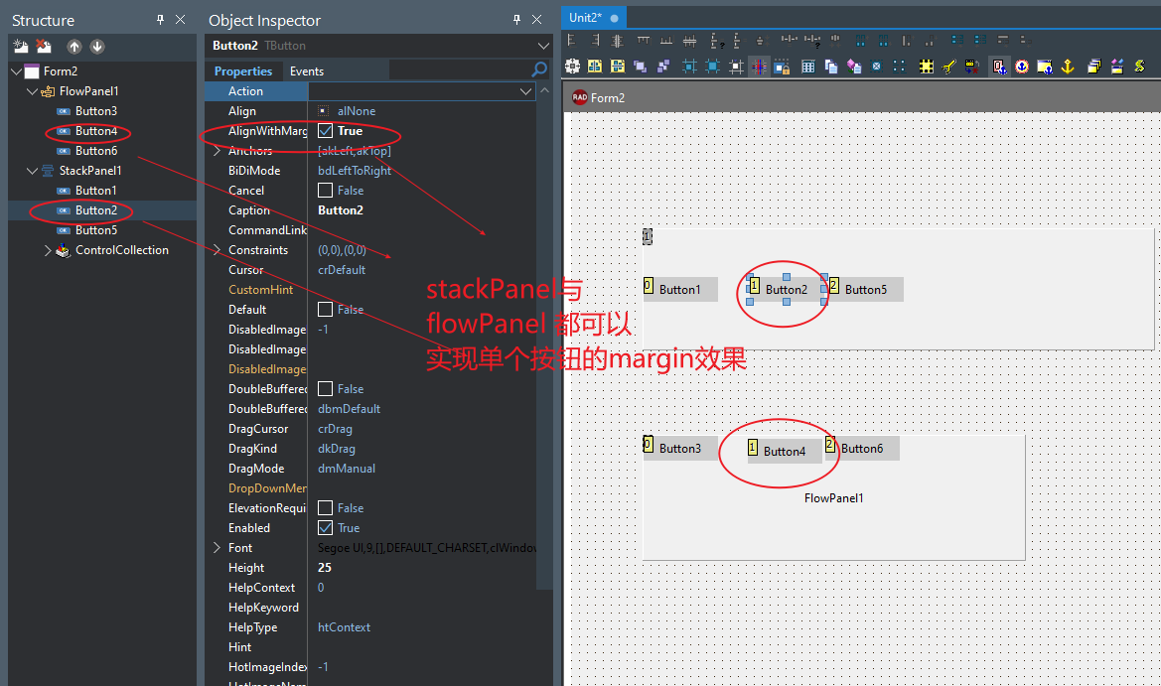The width and height of the screenshot is (1161, 686).
Task: Move selected item up in Structure
Action: click(74, 47)
